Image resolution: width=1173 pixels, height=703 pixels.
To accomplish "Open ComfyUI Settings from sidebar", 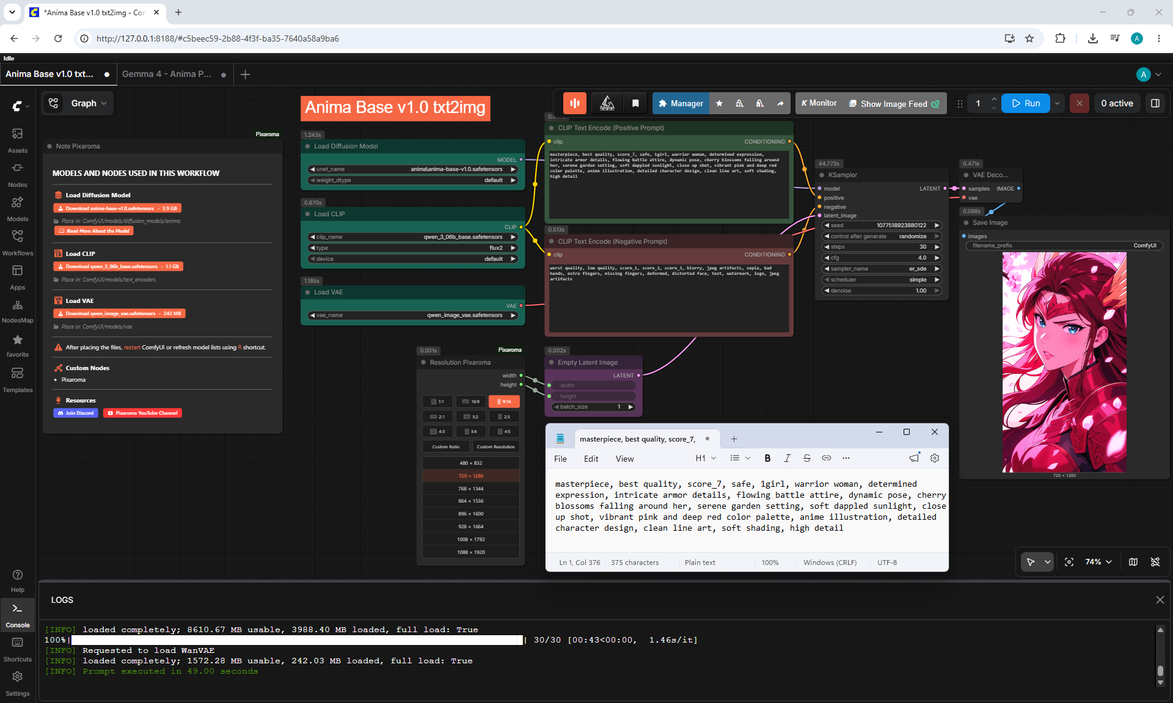I will (x=17, y=684).
